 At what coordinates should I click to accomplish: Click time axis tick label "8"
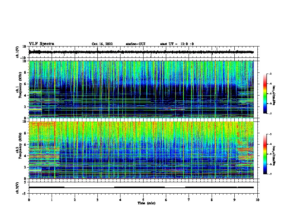pyautogui.click(x=212, y=200)
